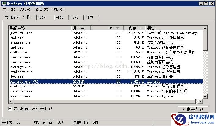Select the wuauclt.exe process row
The height and width of the screenshot is (126, 216).
pos(106,96)
